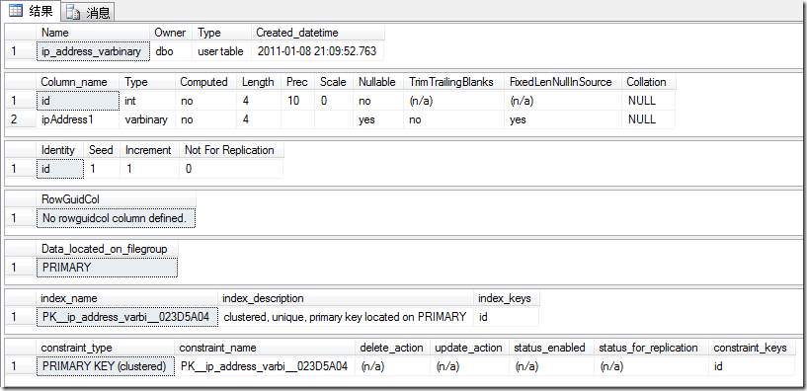Click the dbo owner cell
Image resolution: width=807 pixels, height=391 pixels.
click(x=172, y=51)
